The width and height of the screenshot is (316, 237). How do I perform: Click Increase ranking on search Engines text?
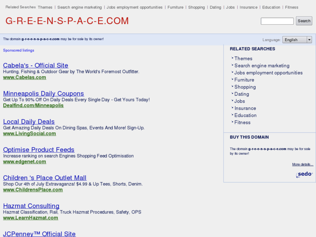click(68, 156)
